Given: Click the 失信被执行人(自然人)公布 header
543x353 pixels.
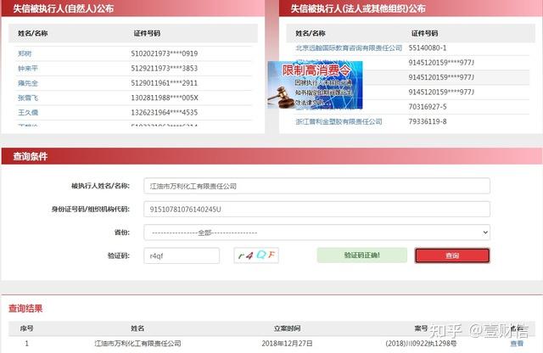Looking at the screenshot, I should click(64, 8).
